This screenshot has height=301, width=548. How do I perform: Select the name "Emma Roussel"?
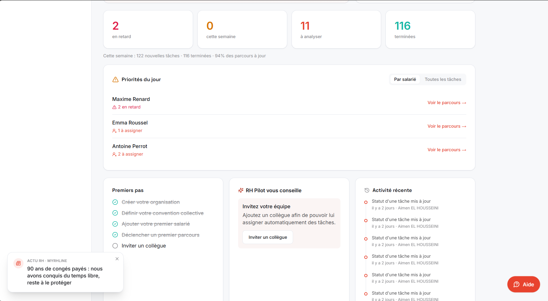(130, 123)
